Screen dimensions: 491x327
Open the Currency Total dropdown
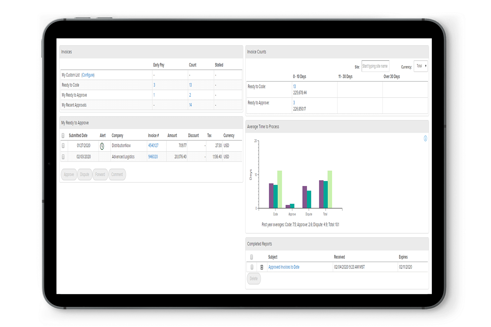point(421,66)
